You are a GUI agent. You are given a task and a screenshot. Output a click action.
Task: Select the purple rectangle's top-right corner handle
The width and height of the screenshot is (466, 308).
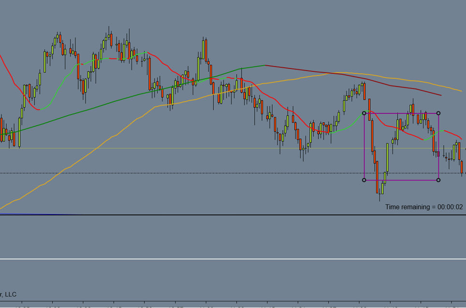click(x=438, y=113)
